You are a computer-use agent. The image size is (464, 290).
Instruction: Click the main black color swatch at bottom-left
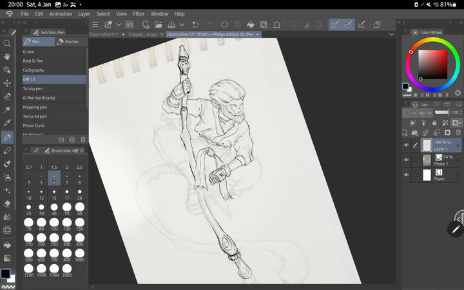tap(5, 274)
